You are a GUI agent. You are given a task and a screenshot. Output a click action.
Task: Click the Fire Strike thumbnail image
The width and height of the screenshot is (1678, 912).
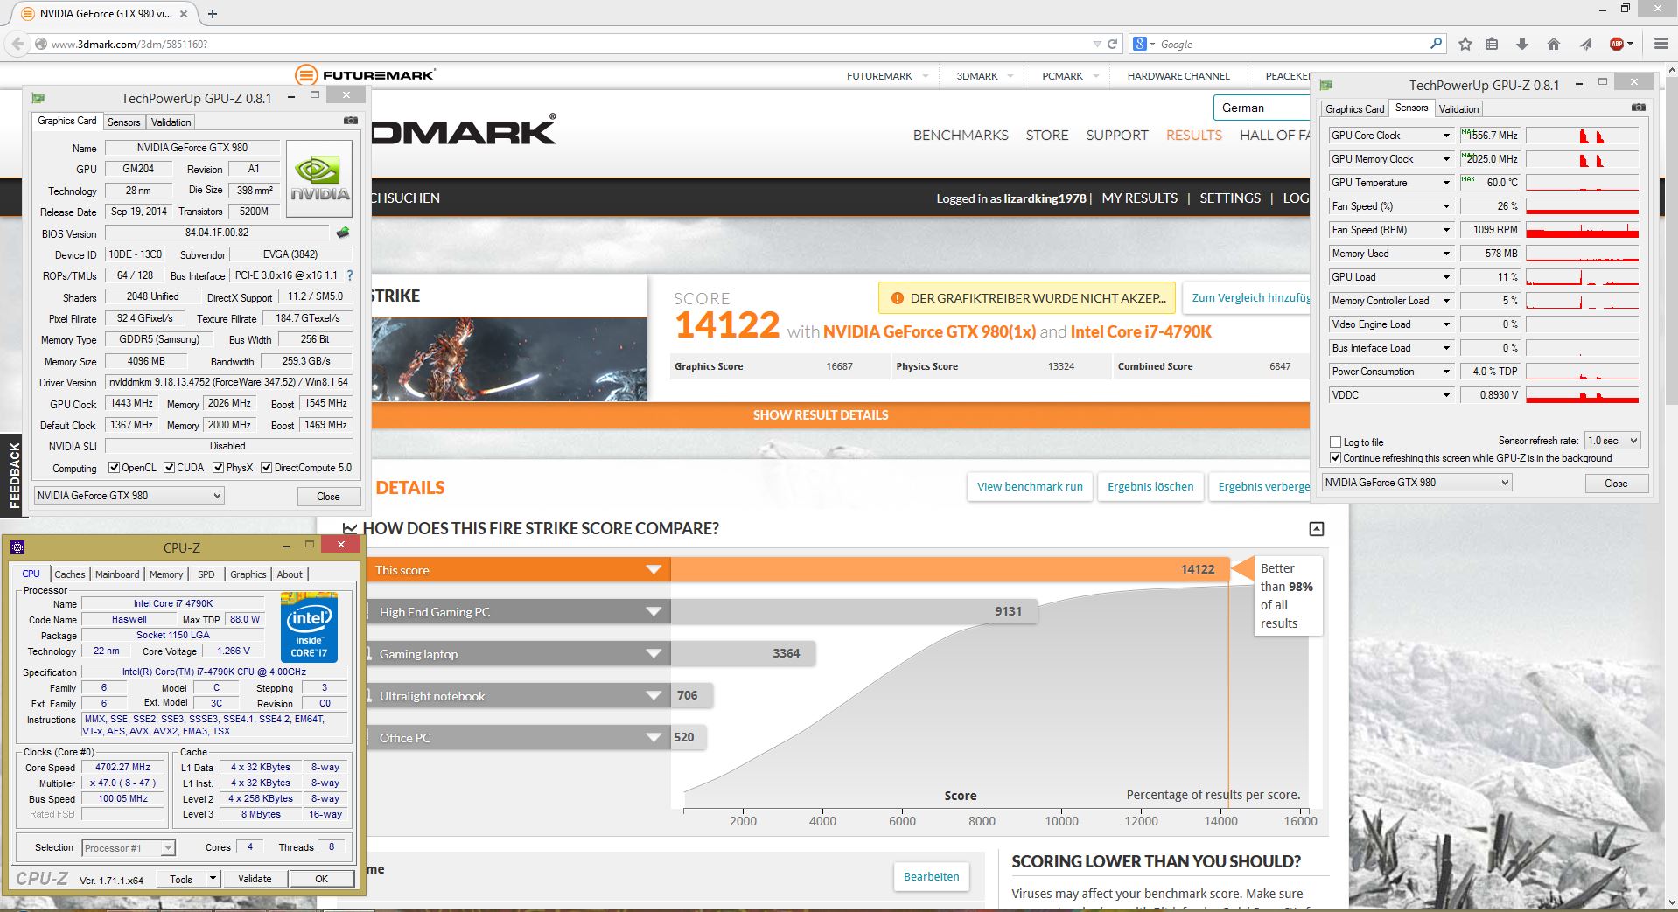click(509, 359)
